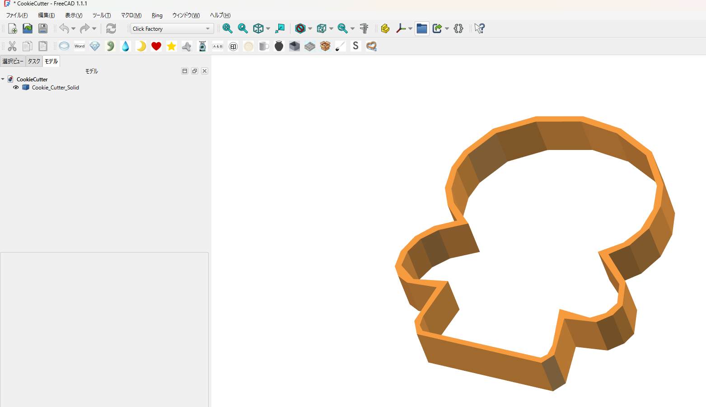This screenshot has height=407, width=706.
Task: Click the Fit All zoom icon
Action: click(228, 28)
